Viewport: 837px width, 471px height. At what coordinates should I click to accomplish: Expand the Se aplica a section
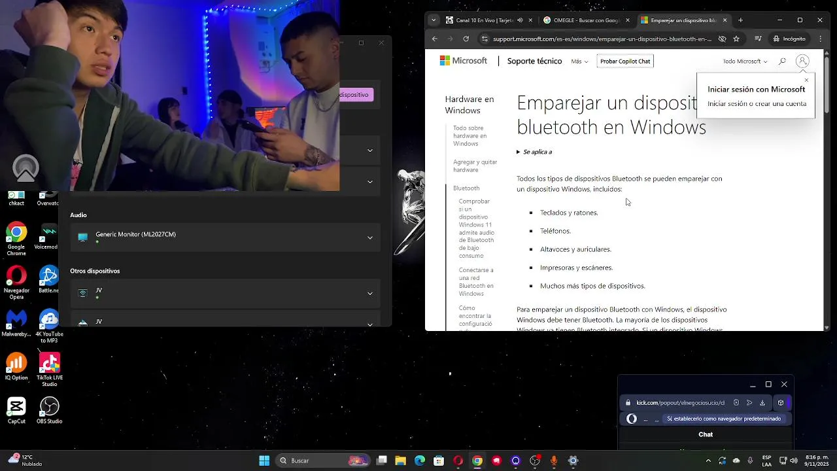pyautogui.click(x=534, y=152)
